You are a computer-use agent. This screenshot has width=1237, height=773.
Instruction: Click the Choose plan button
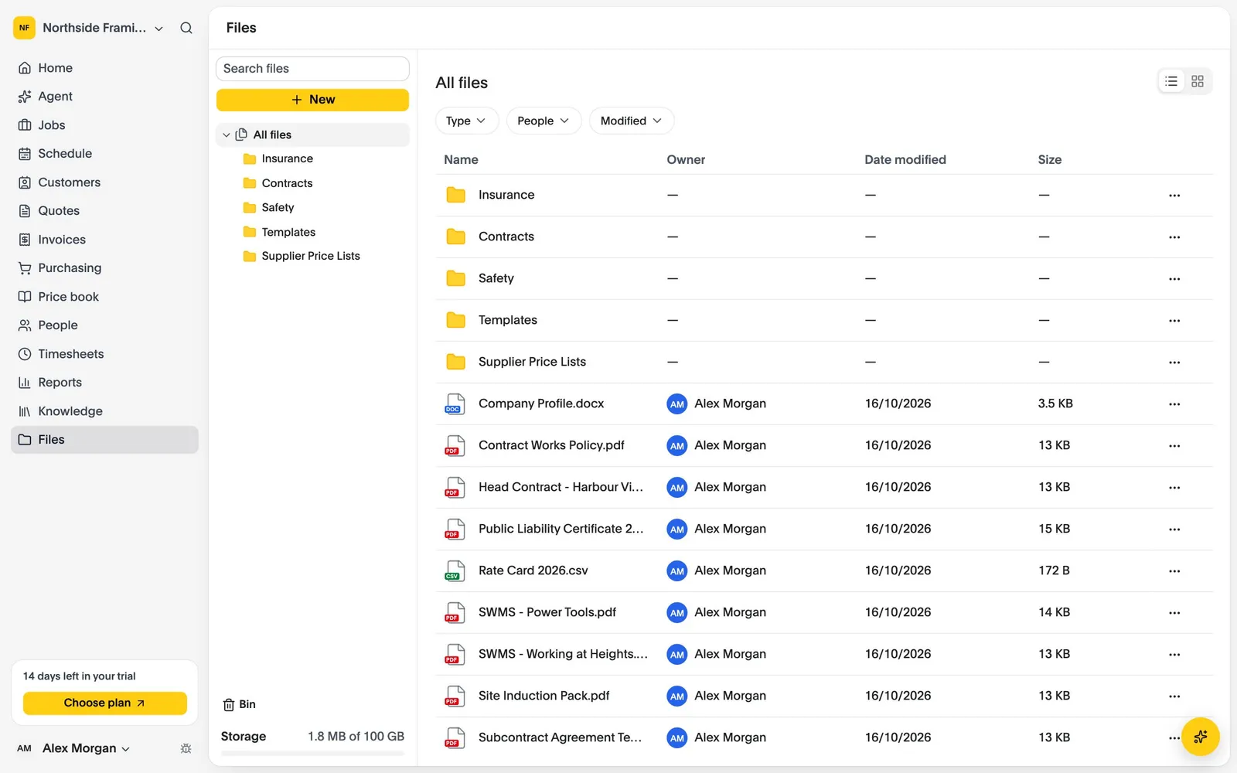point(104,703)
